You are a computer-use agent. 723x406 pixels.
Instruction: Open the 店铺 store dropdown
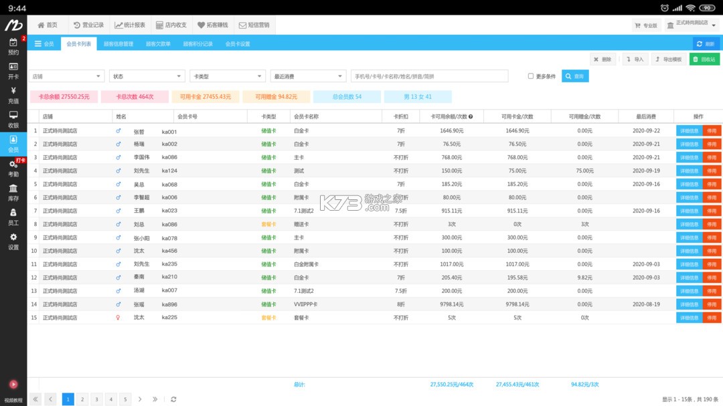coord(66,76)
